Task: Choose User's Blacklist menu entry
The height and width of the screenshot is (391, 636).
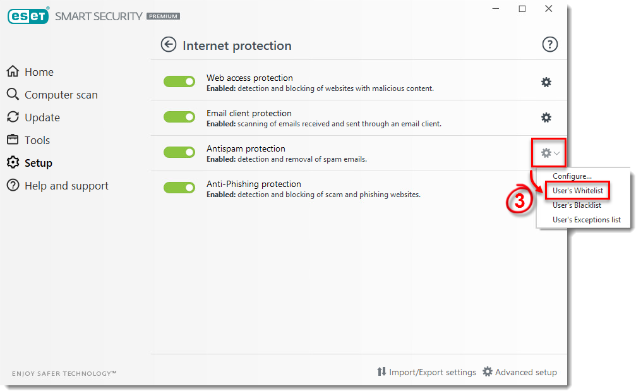Action: coord(577,205)
